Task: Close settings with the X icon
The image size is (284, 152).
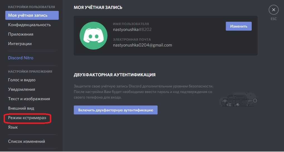Action: [x=273, y=10]
